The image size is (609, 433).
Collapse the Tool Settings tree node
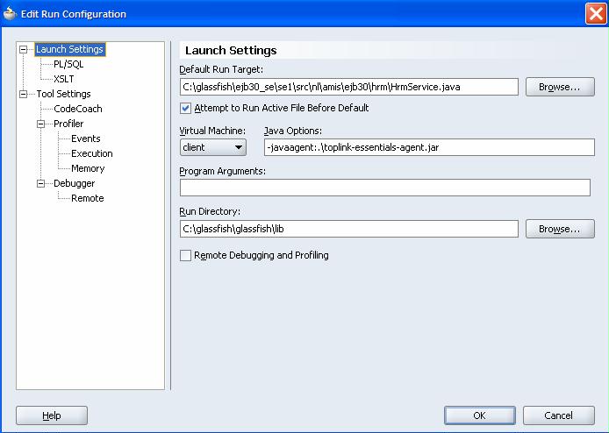pos(24,95)
